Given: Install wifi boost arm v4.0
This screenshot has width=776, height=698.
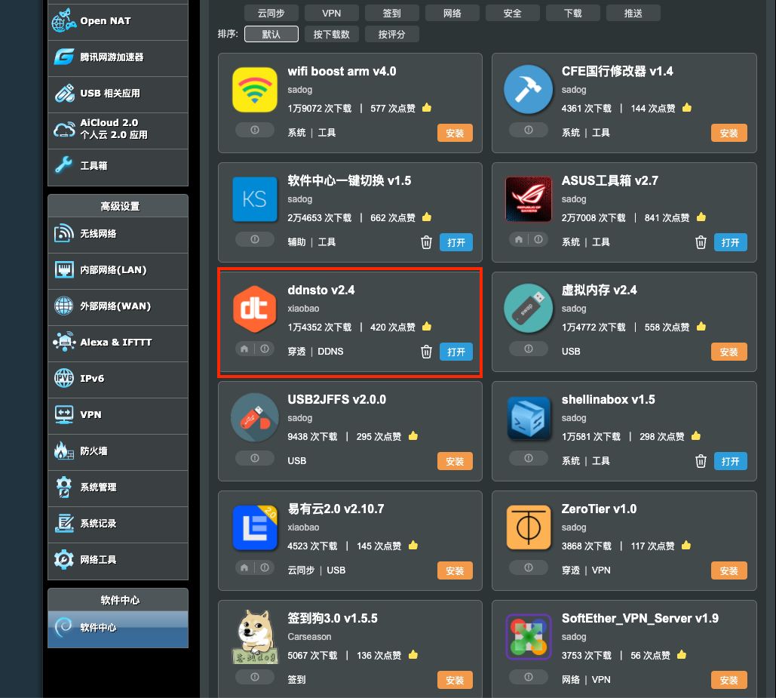Looking at the screenshot, I should click(x=455, y=133).
